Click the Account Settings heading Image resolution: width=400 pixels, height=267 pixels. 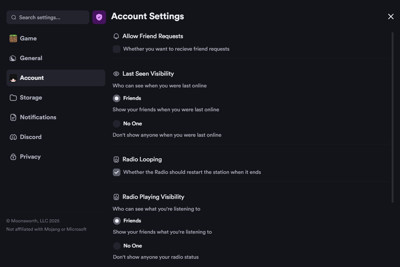pyautogui.click(x=147, y=16)
